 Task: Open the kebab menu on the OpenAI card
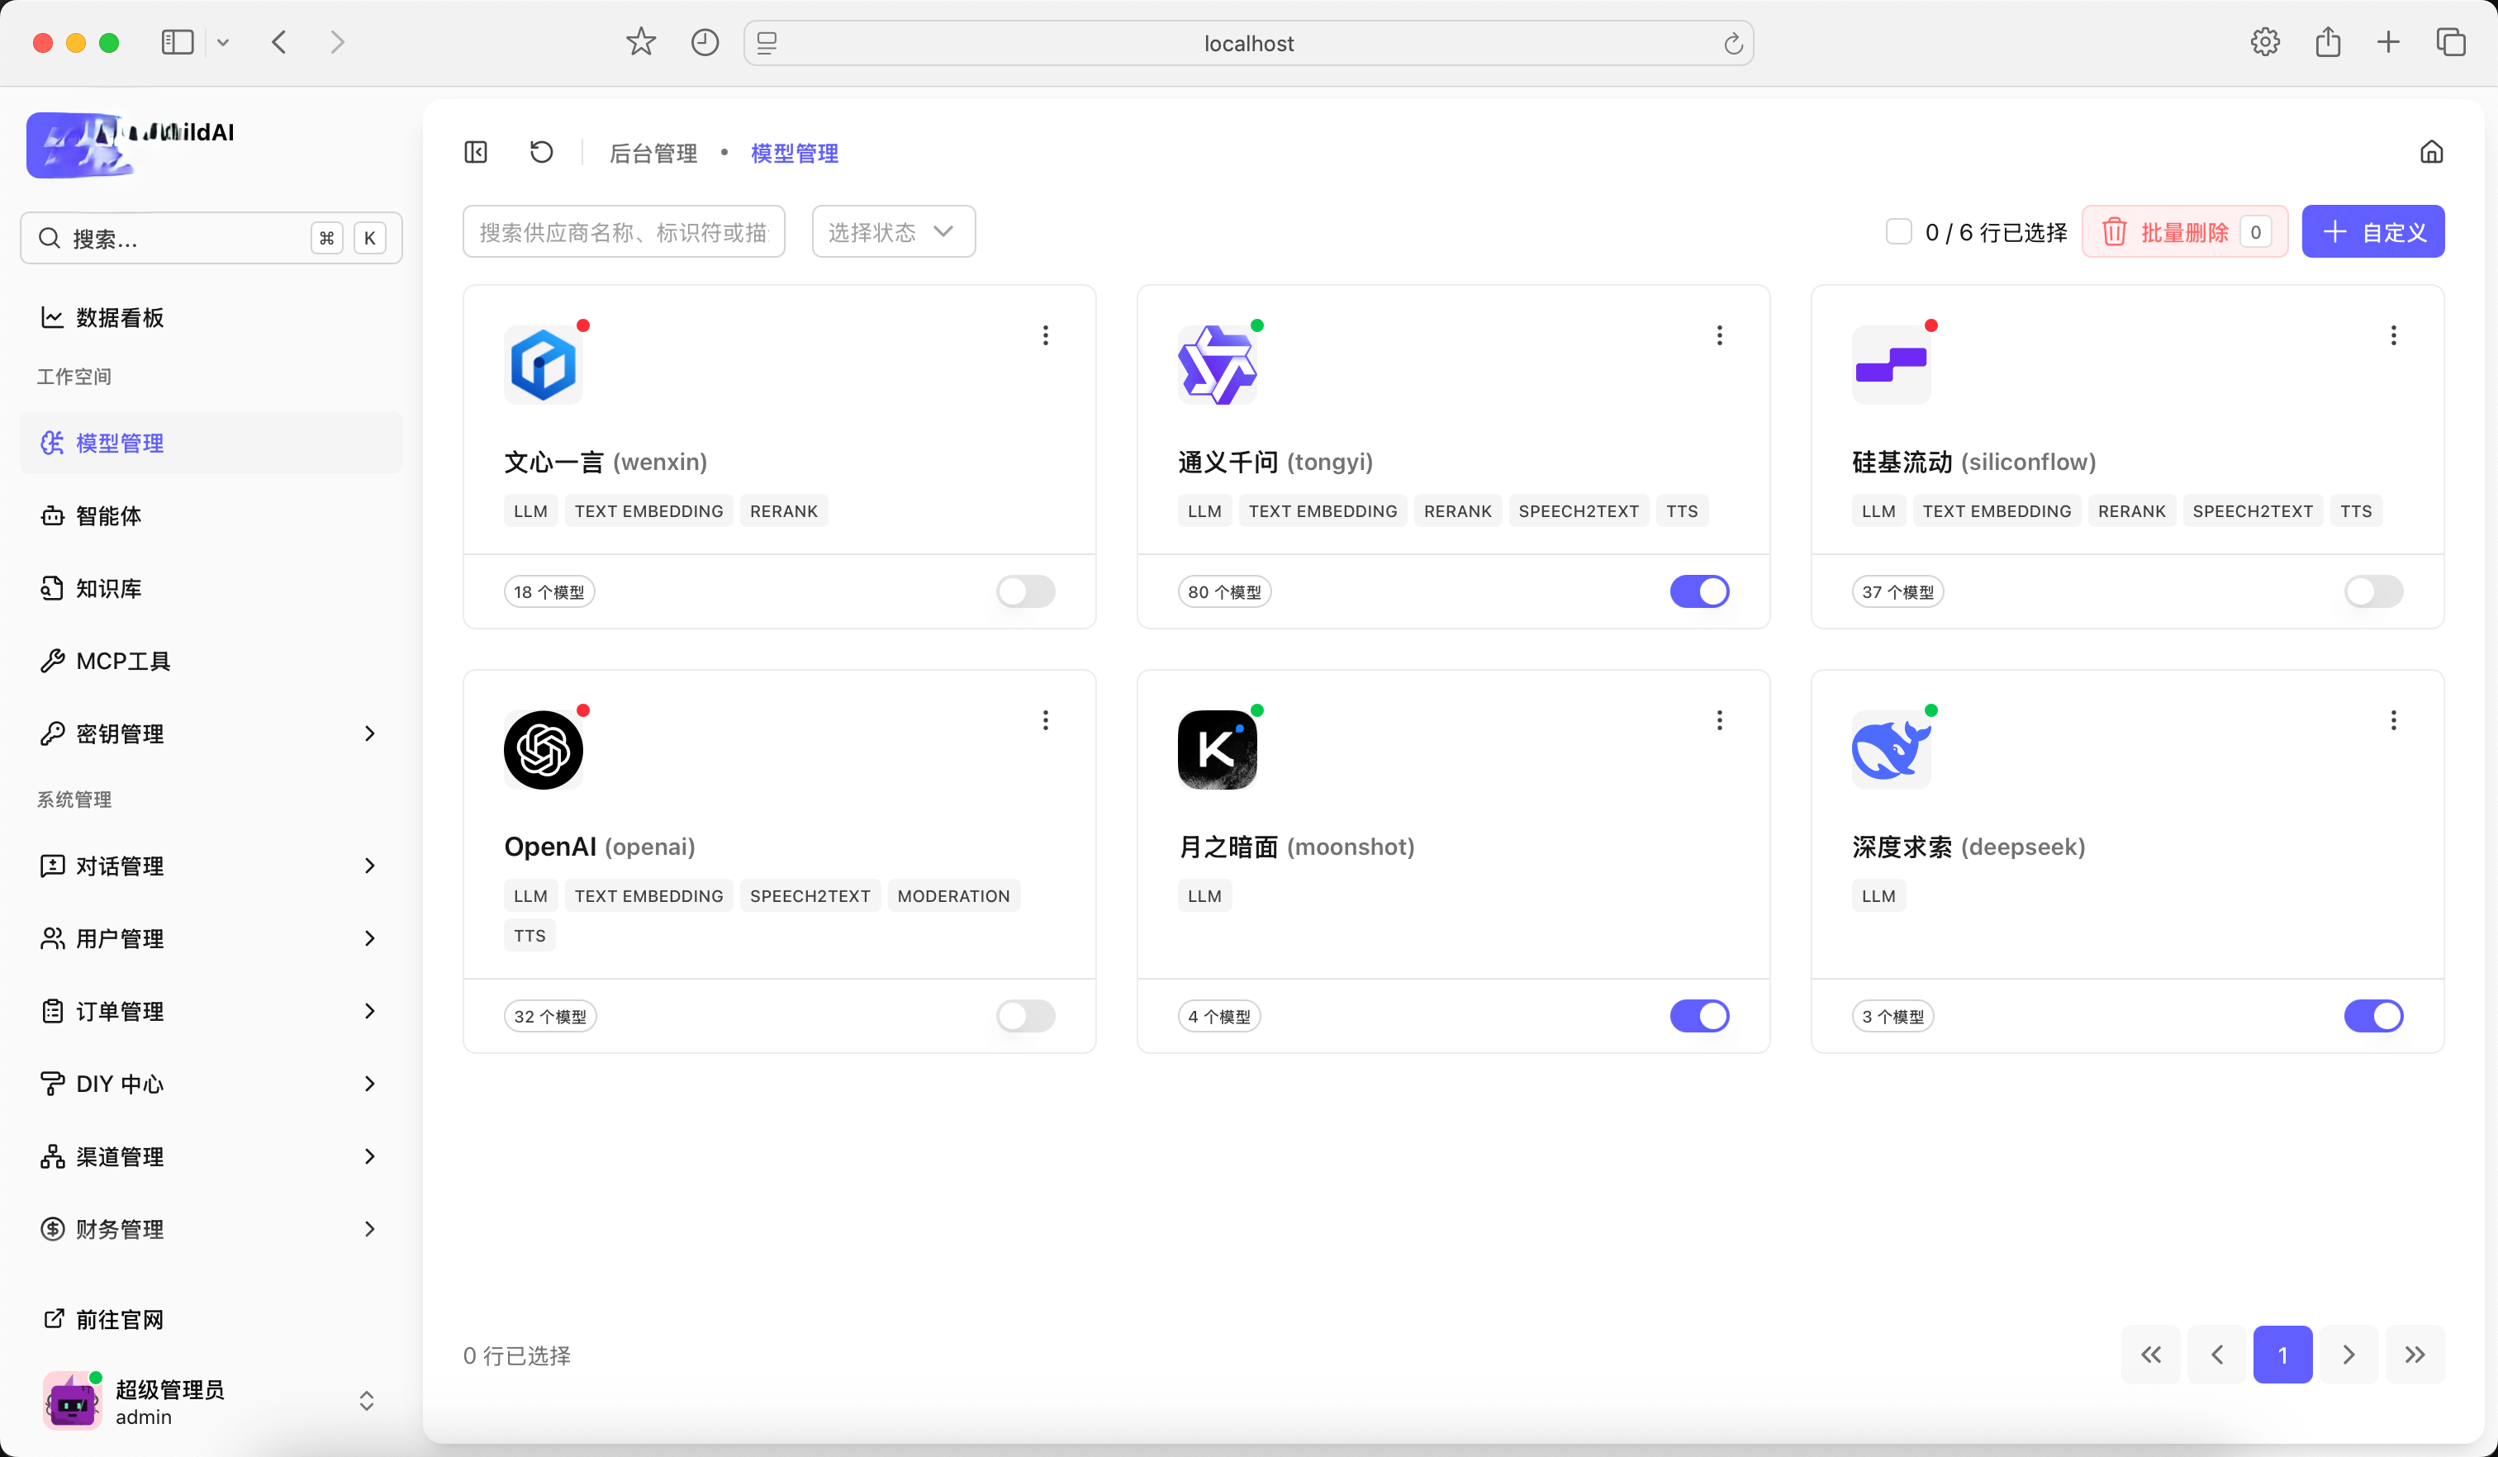1045,719
